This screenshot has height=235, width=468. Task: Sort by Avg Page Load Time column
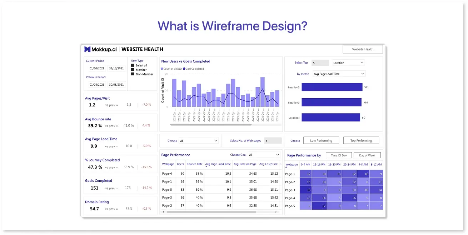pyautogui.click(x=218, y=164)
